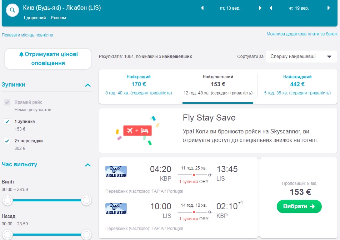This screenshot has width=340, height=240.
Task: Click the left handle of Виліт time slider
Action: coord(7,201)
